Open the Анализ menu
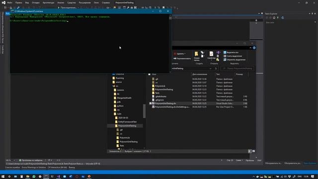This screenshot has width=318, height=179. coord(61,2)
